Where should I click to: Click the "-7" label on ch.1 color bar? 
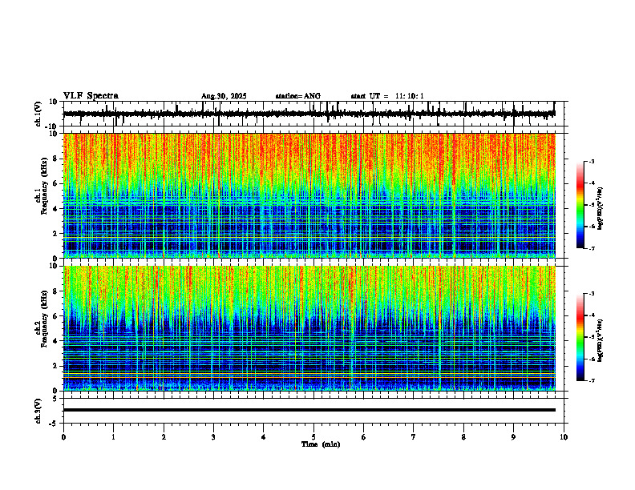click(x=592, y=248)
